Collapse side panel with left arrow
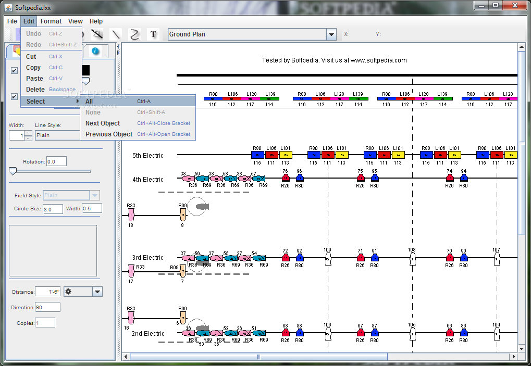Viewport: 531px width, 366px height. click(x=118, y=46)
